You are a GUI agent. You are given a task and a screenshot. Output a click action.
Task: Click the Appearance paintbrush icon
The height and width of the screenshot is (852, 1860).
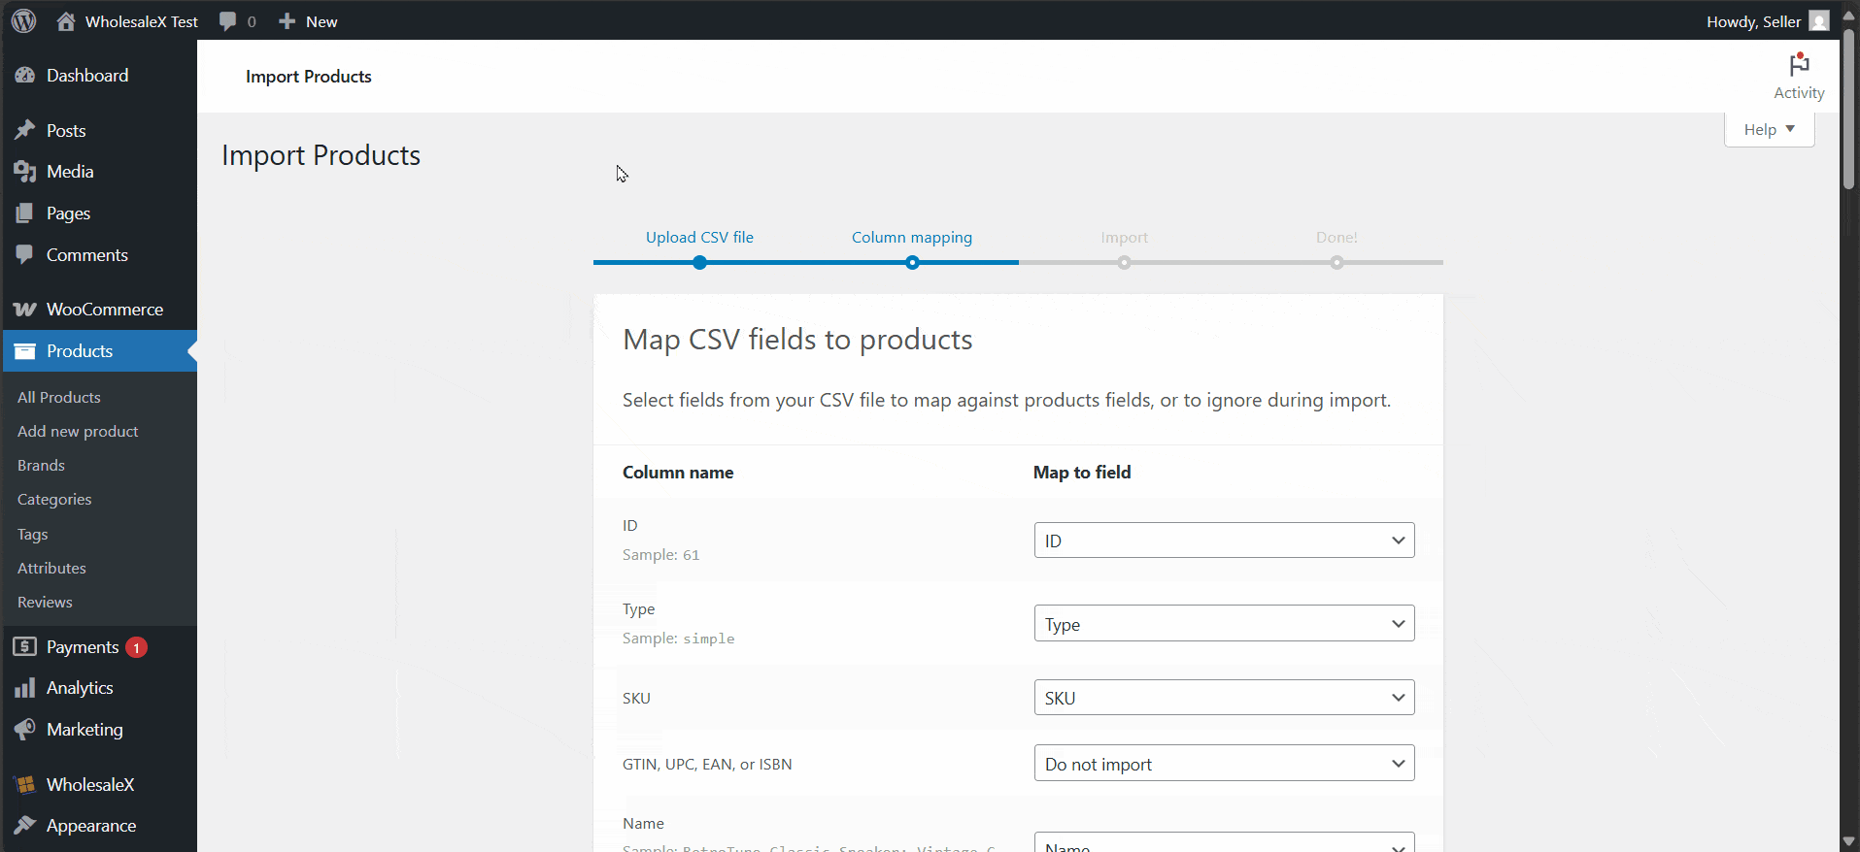[x=25, y=825]
